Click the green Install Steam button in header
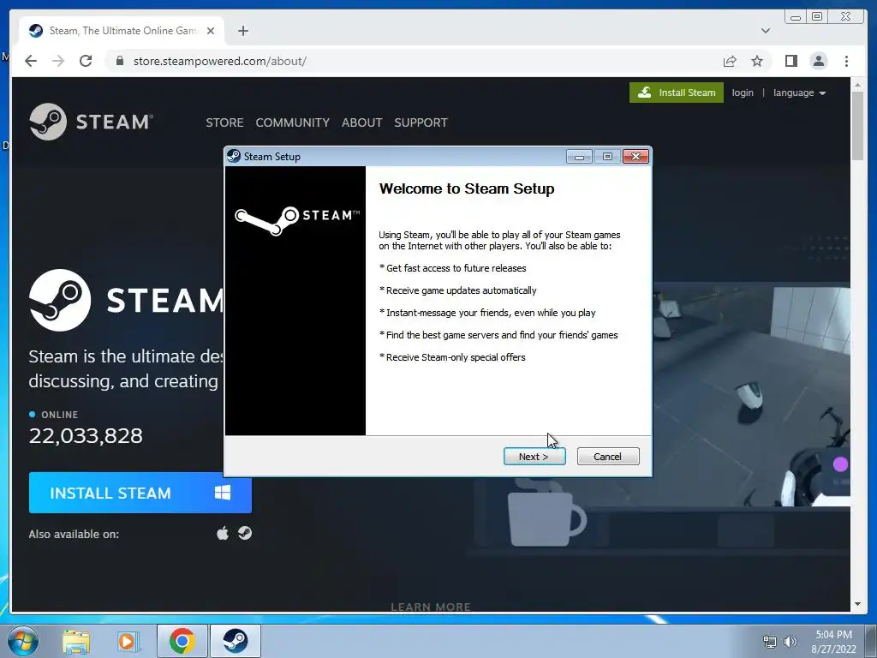Viewport: 877px width, 658px height. click(x=677, y=93)
